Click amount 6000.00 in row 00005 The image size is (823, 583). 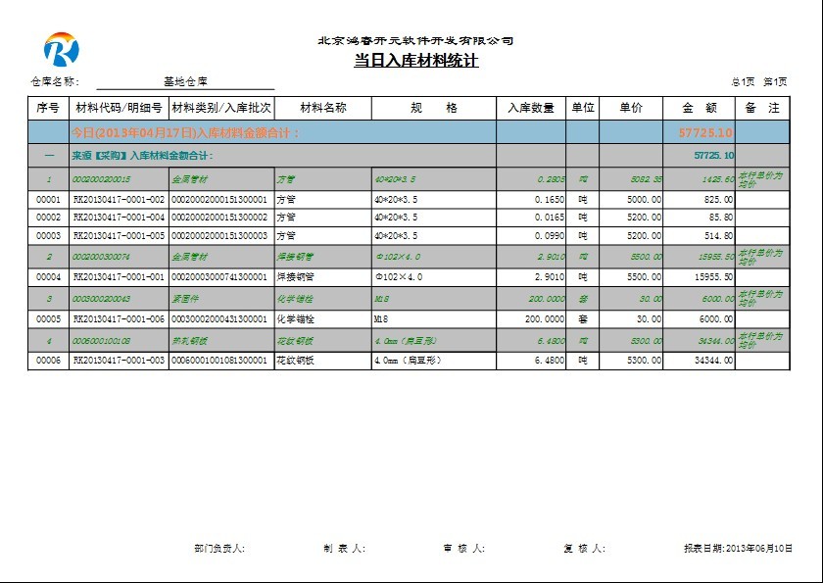tap(716, 319)
